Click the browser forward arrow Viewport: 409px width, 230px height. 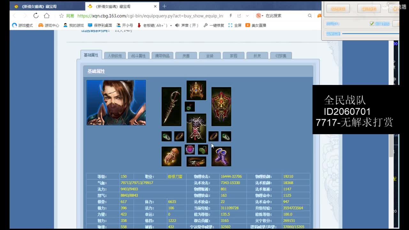click(x=25, y=16)
